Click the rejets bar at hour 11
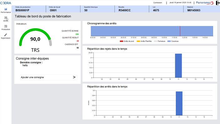The image size is (220, 124). (178, 65)
